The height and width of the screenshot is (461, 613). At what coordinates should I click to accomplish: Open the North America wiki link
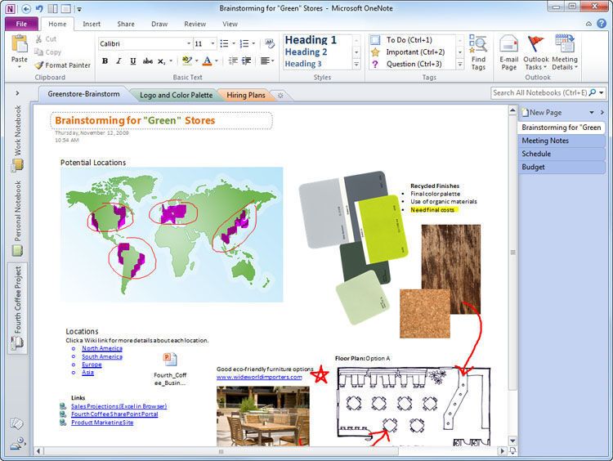point(102,348)
